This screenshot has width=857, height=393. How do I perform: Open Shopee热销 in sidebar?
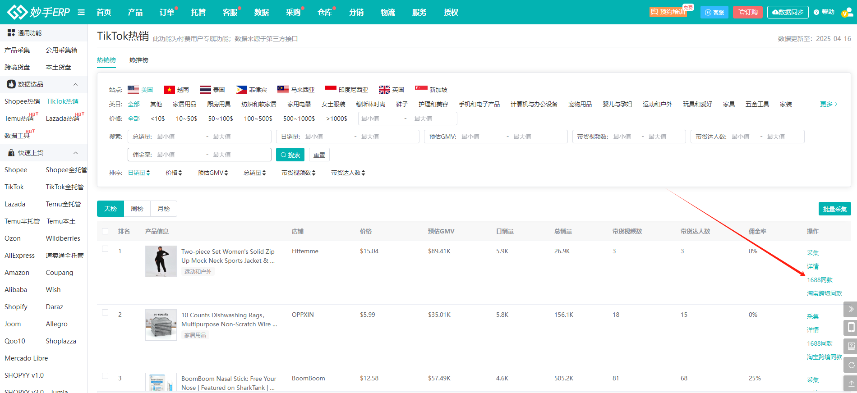pyautogui.click(x=22, y=101)
